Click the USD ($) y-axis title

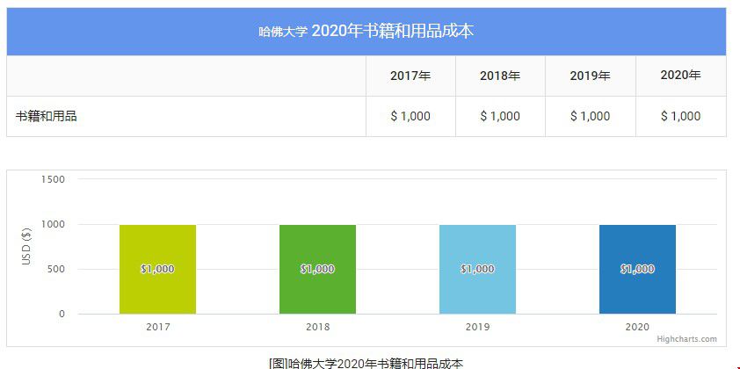(26, 246)
